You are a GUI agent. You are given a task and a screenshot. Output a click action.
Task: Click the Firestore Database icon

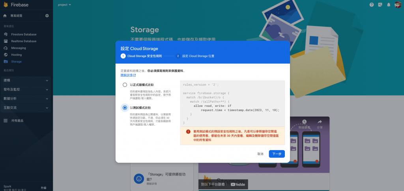pyautogui.click(x=6, y=35)
